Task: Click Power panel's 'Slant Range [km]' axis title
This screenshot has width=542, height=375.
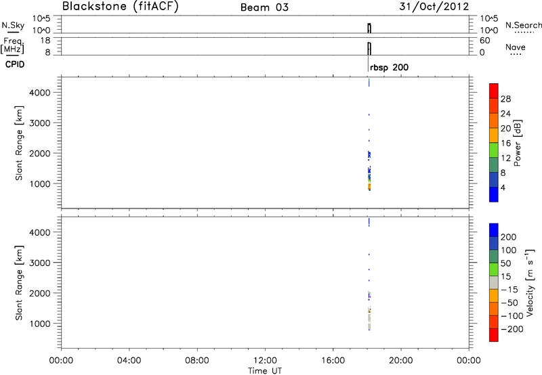Action: click(19, 143)
